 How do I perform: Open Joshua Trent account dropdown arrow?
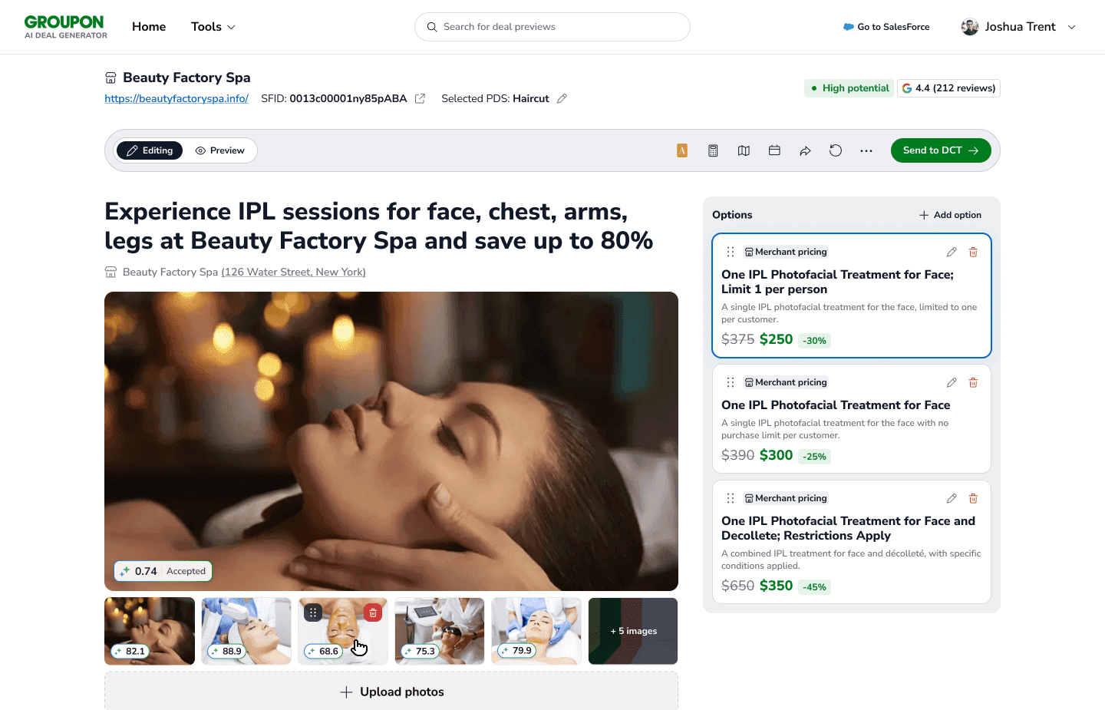point(1072,27)
